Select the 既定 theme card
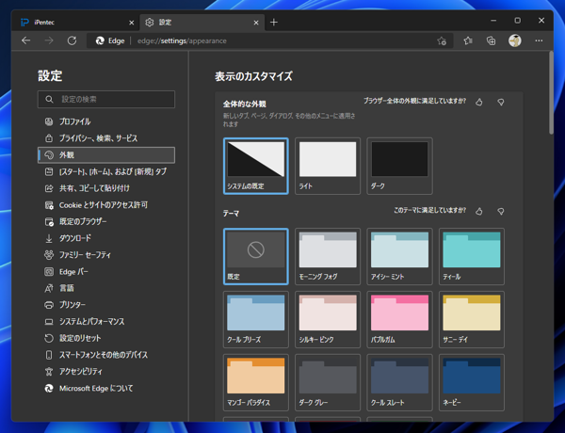 click(x=256, y=256)
